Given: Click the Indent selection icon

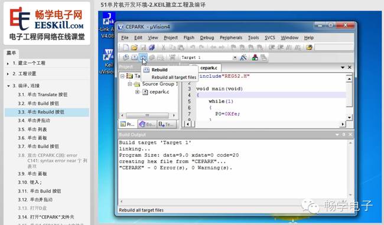Looking at the screenshot, I should click(272, 47).
